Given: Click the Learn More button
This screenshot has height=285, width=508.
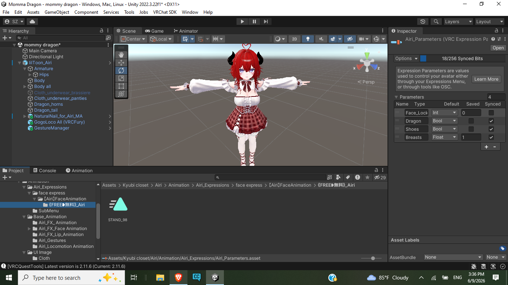Looking at the screenshot, I should 486,79.
